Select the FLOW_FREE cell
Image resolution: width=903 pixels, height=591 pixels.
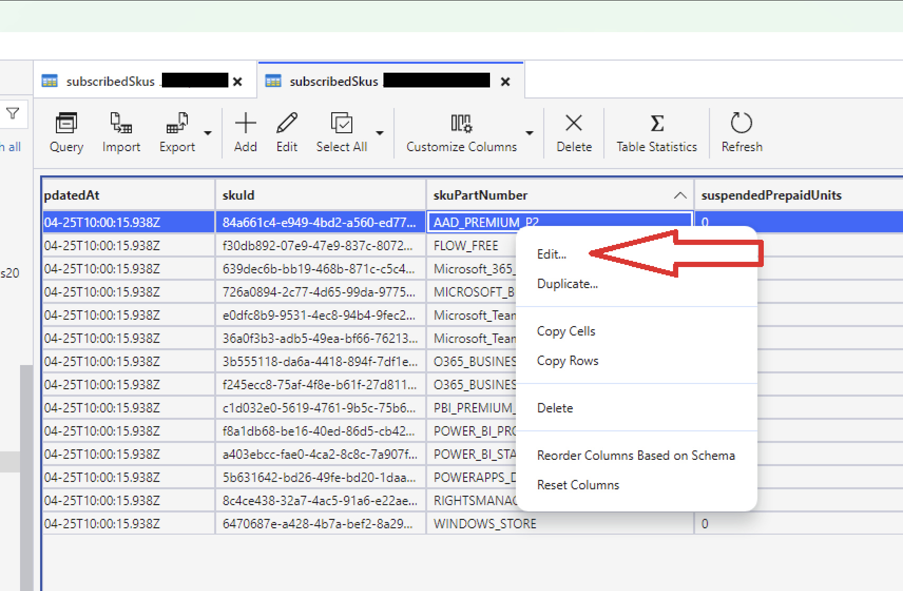coord(472,245)
